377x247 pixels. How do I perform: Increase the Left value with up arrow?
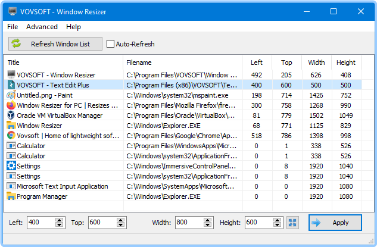coord(59,220)
